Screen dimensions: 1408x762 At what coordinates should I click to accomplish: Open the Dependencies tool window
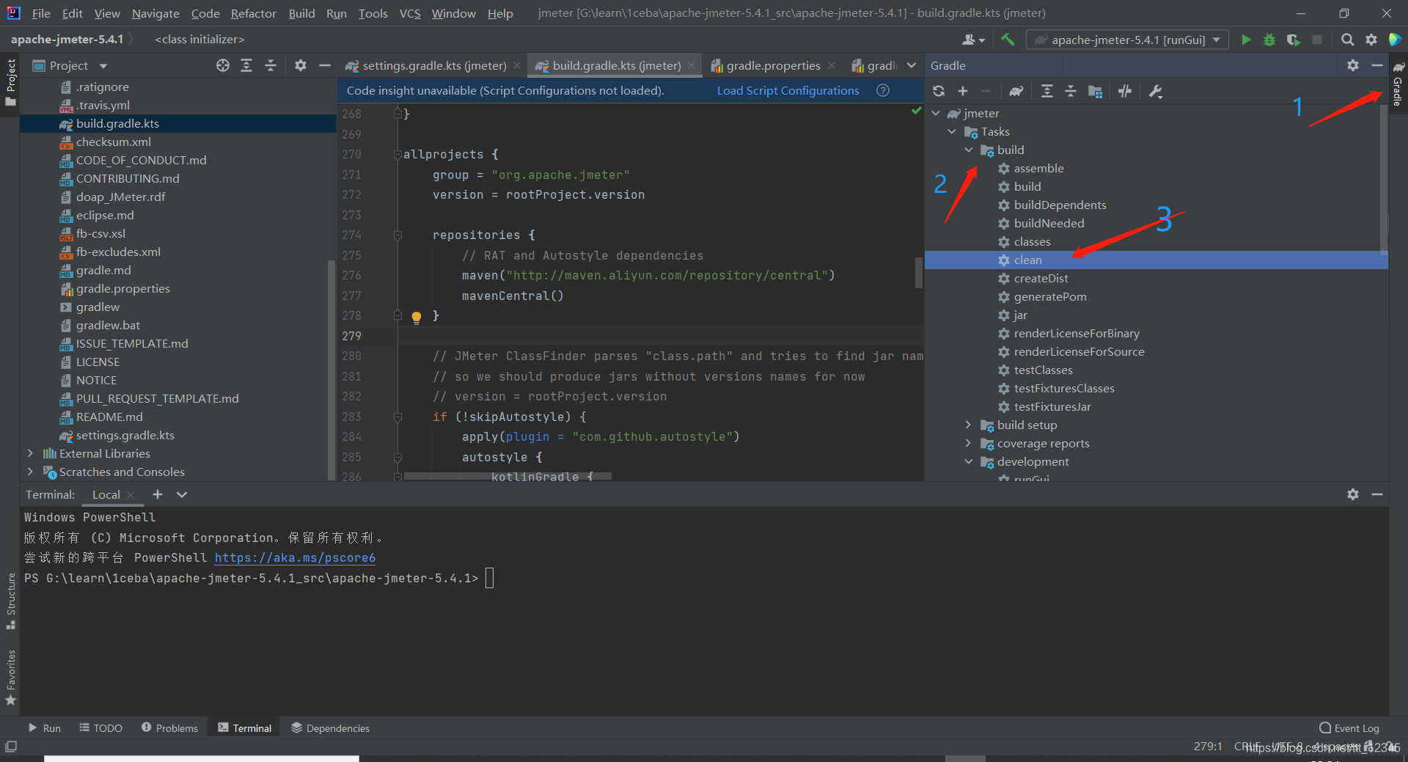(x=330, y=728)
